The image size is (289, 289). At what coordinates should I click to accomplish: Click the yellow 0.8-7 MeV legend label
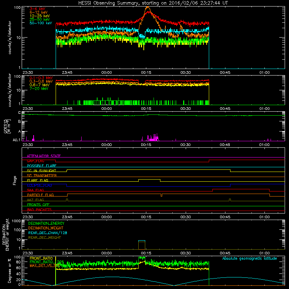(x=40, y=85)
